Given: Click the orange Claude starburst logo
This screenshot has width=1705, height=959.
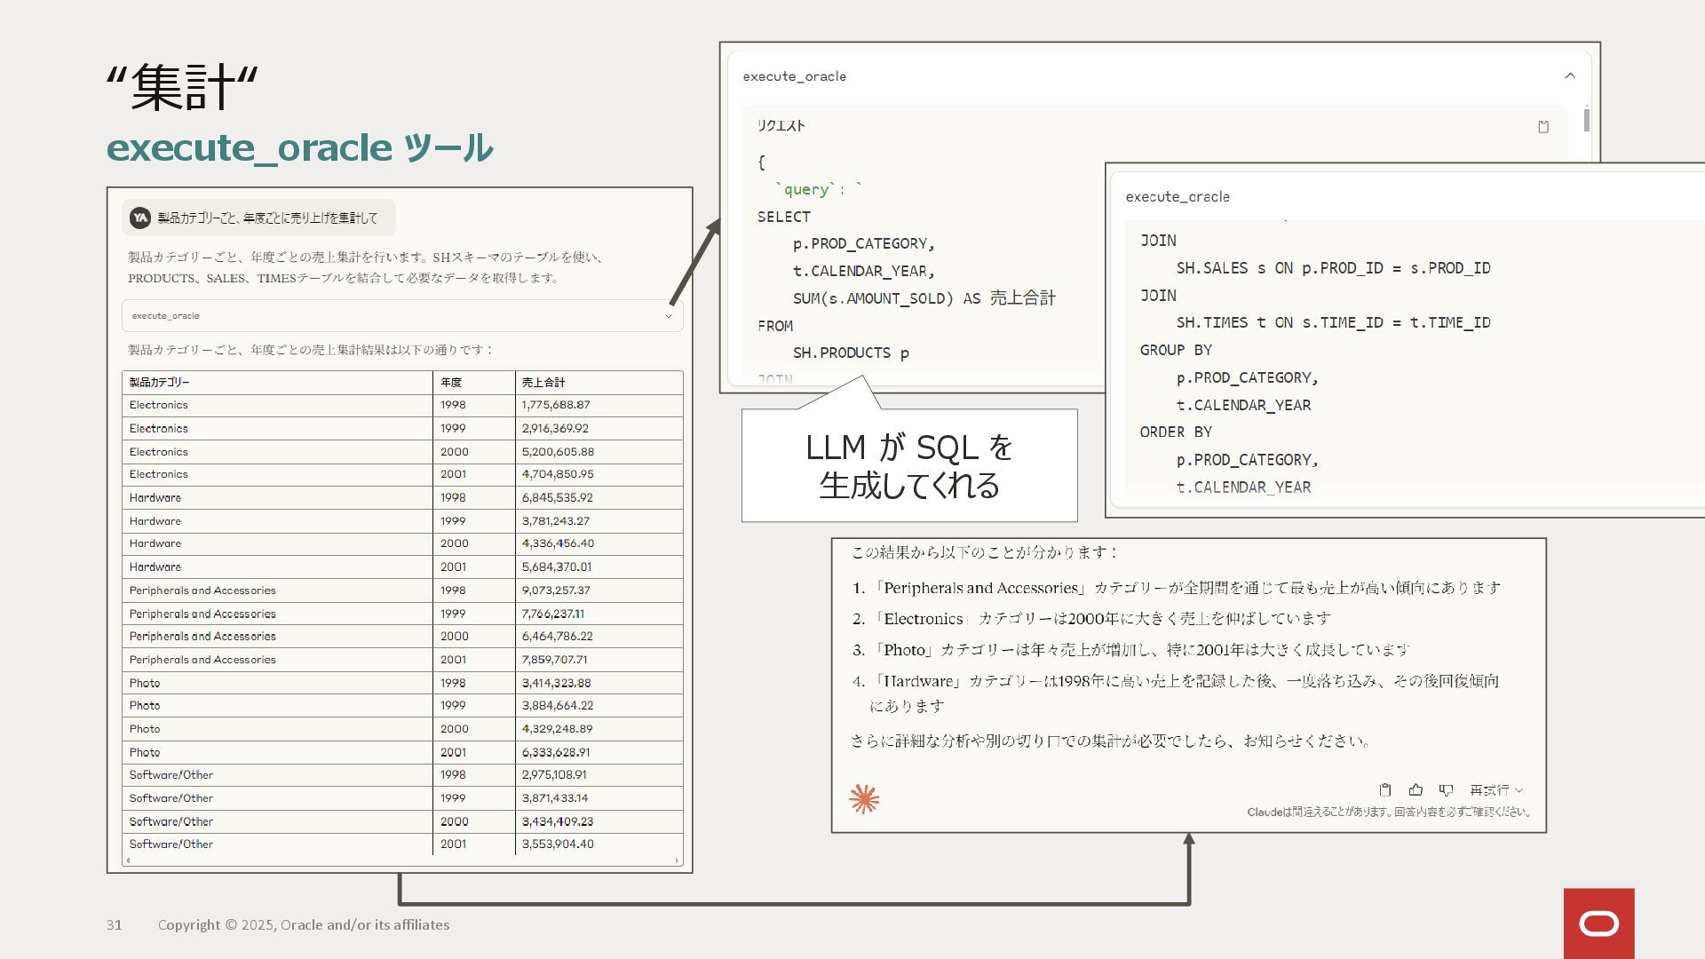Looking at the screenshot, I should (864, 799).
